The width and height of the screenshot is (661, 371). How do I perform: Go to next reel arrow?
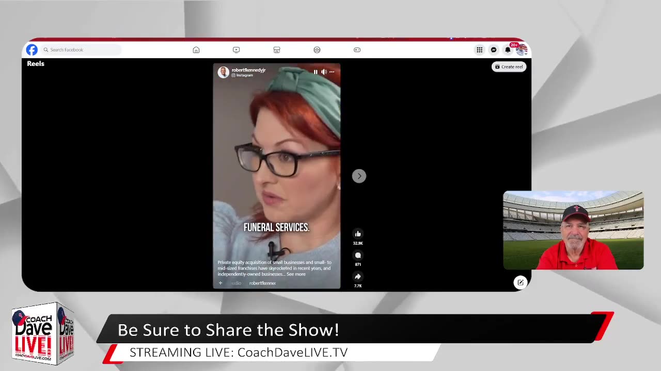[359, 176]
